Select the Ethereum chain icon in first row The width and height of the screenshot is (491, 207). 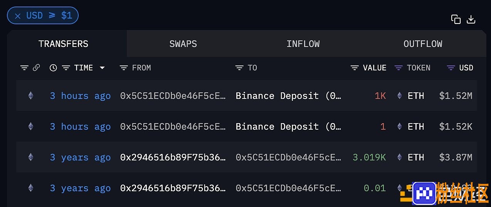[30, 96]
